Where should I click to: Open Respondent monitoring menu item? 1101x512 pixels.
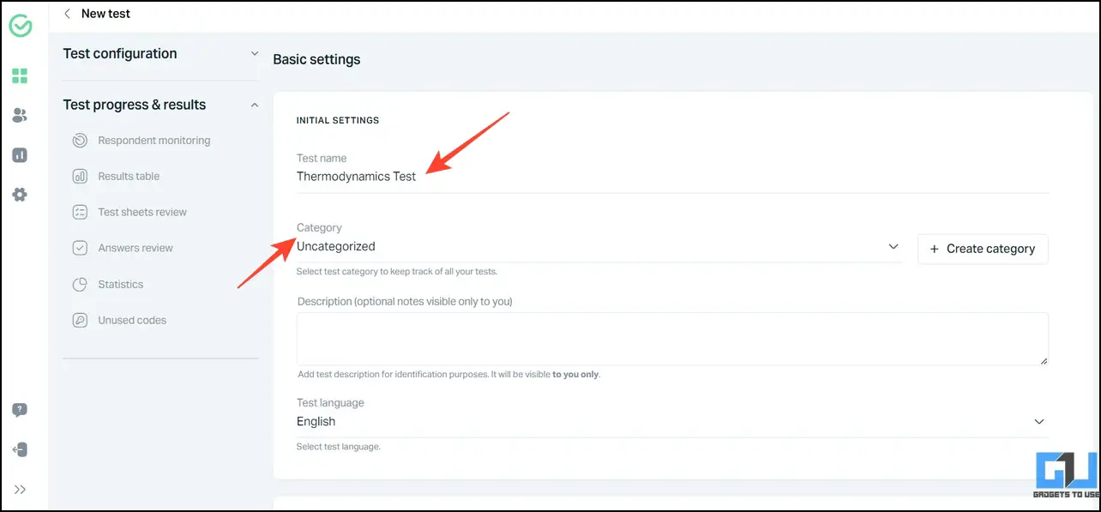click(141, 141)
